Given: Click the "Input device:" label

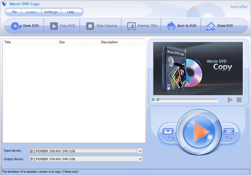Looking at the screenshot, I should tap(13, 151).
